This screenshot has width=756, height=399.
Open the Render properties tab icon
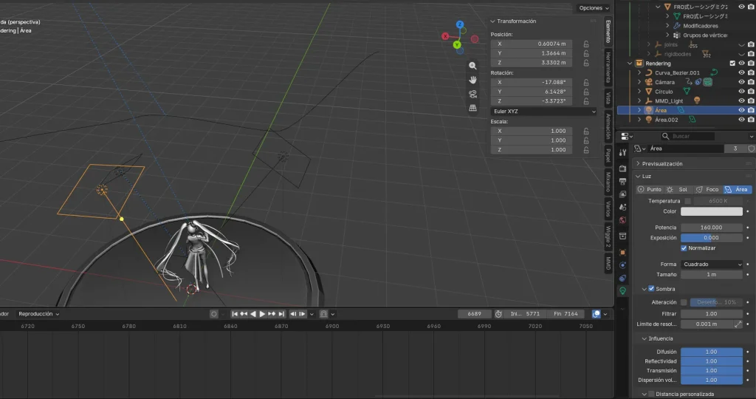point(622,169)
